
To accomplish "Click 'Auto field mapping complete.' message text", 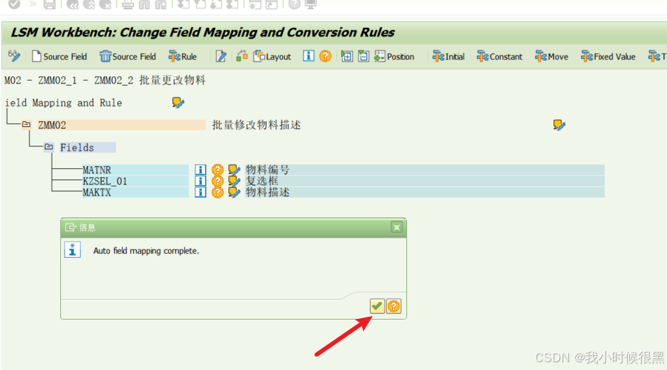I will pos(146,251).
